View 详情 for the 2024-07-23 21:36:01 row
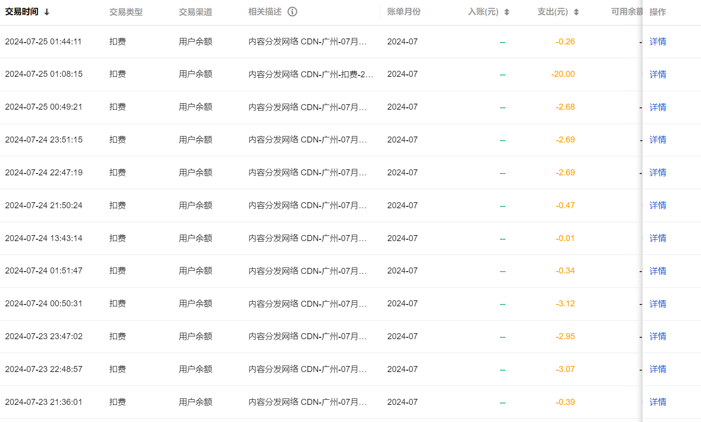701x422 pixels. pos(658,402)
